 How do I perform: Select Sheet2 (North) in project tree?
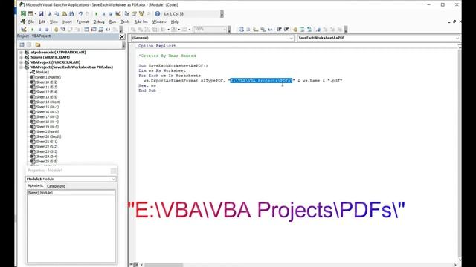coord(48,132)
